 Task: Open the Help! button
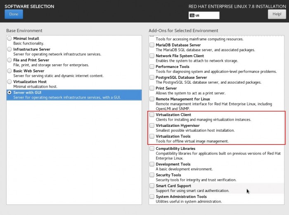(277, 14)
